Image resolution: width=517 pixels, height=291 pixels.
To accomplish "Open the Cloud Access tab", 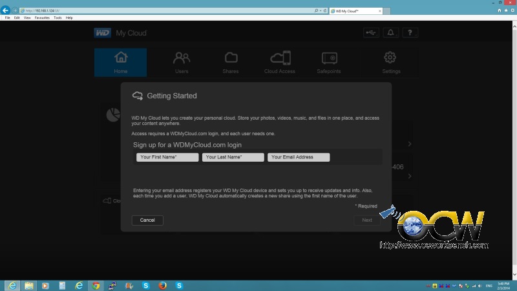I will pyautogui.click(x=280, y=63).
